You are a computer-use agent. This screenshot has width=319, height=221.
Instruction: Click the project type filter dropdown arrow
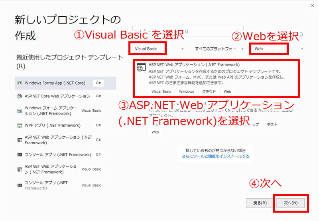[302, 49]
